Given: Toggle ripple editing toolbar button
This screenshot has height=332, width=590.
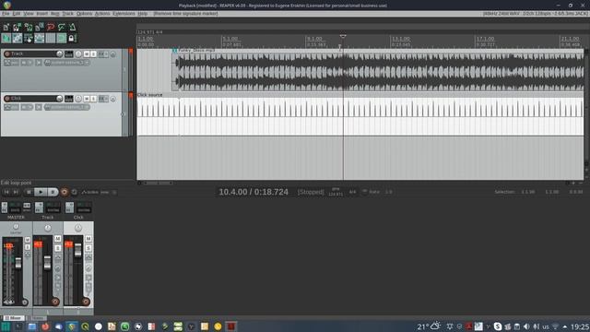Looking at the screenshot, I should pyautogui.click(x=29, y=38).
